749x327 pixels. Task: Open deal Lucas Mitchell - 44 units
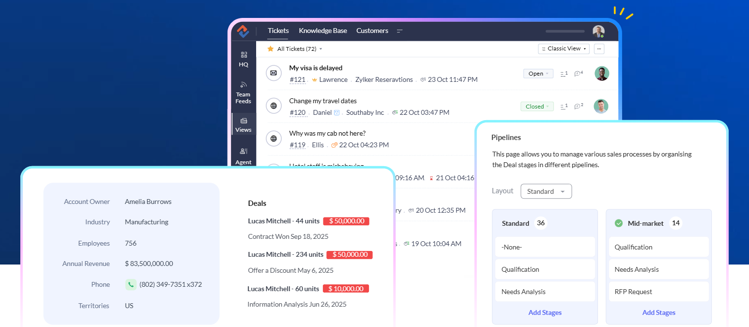pyautogui.click(x=284, y=221)
